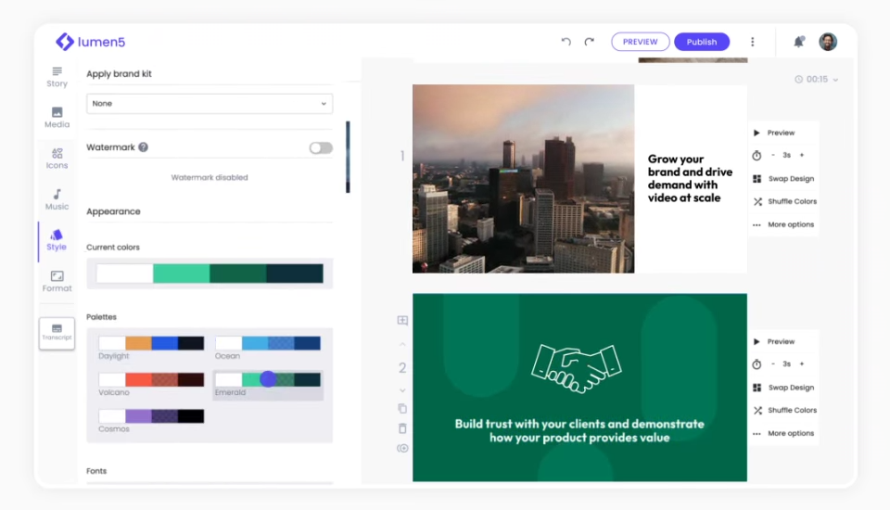The image size is (890, 510).
Task: Decrease scene 2 duration with minus
Action: [773, 364]
